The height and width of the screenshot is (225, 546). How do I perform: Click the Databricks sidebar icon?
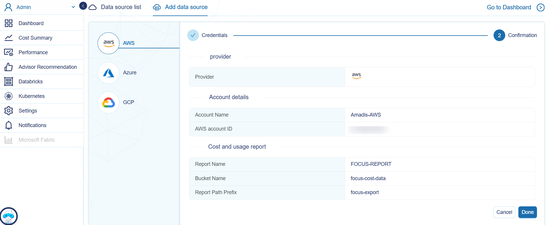(x=9, y=82)
